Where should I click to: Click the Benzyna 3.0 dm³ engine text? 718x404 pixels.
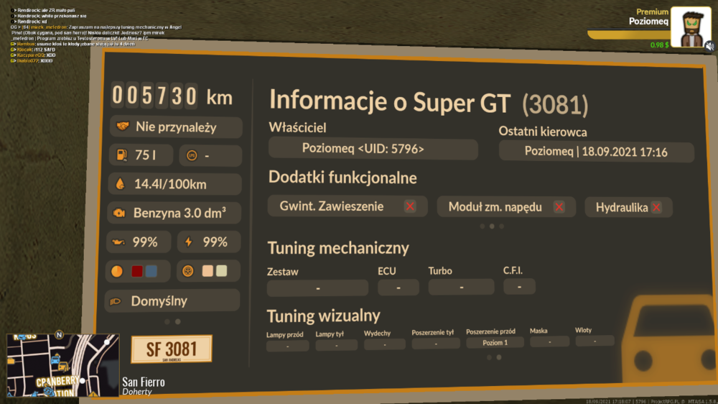point(179,213)
